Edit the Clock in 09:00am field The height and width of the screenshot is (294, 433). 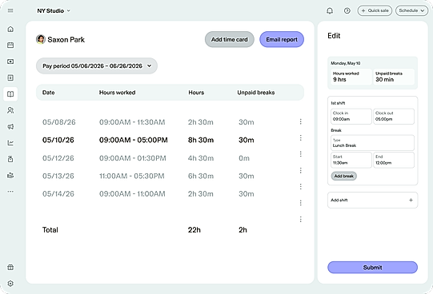click(351, 117)
